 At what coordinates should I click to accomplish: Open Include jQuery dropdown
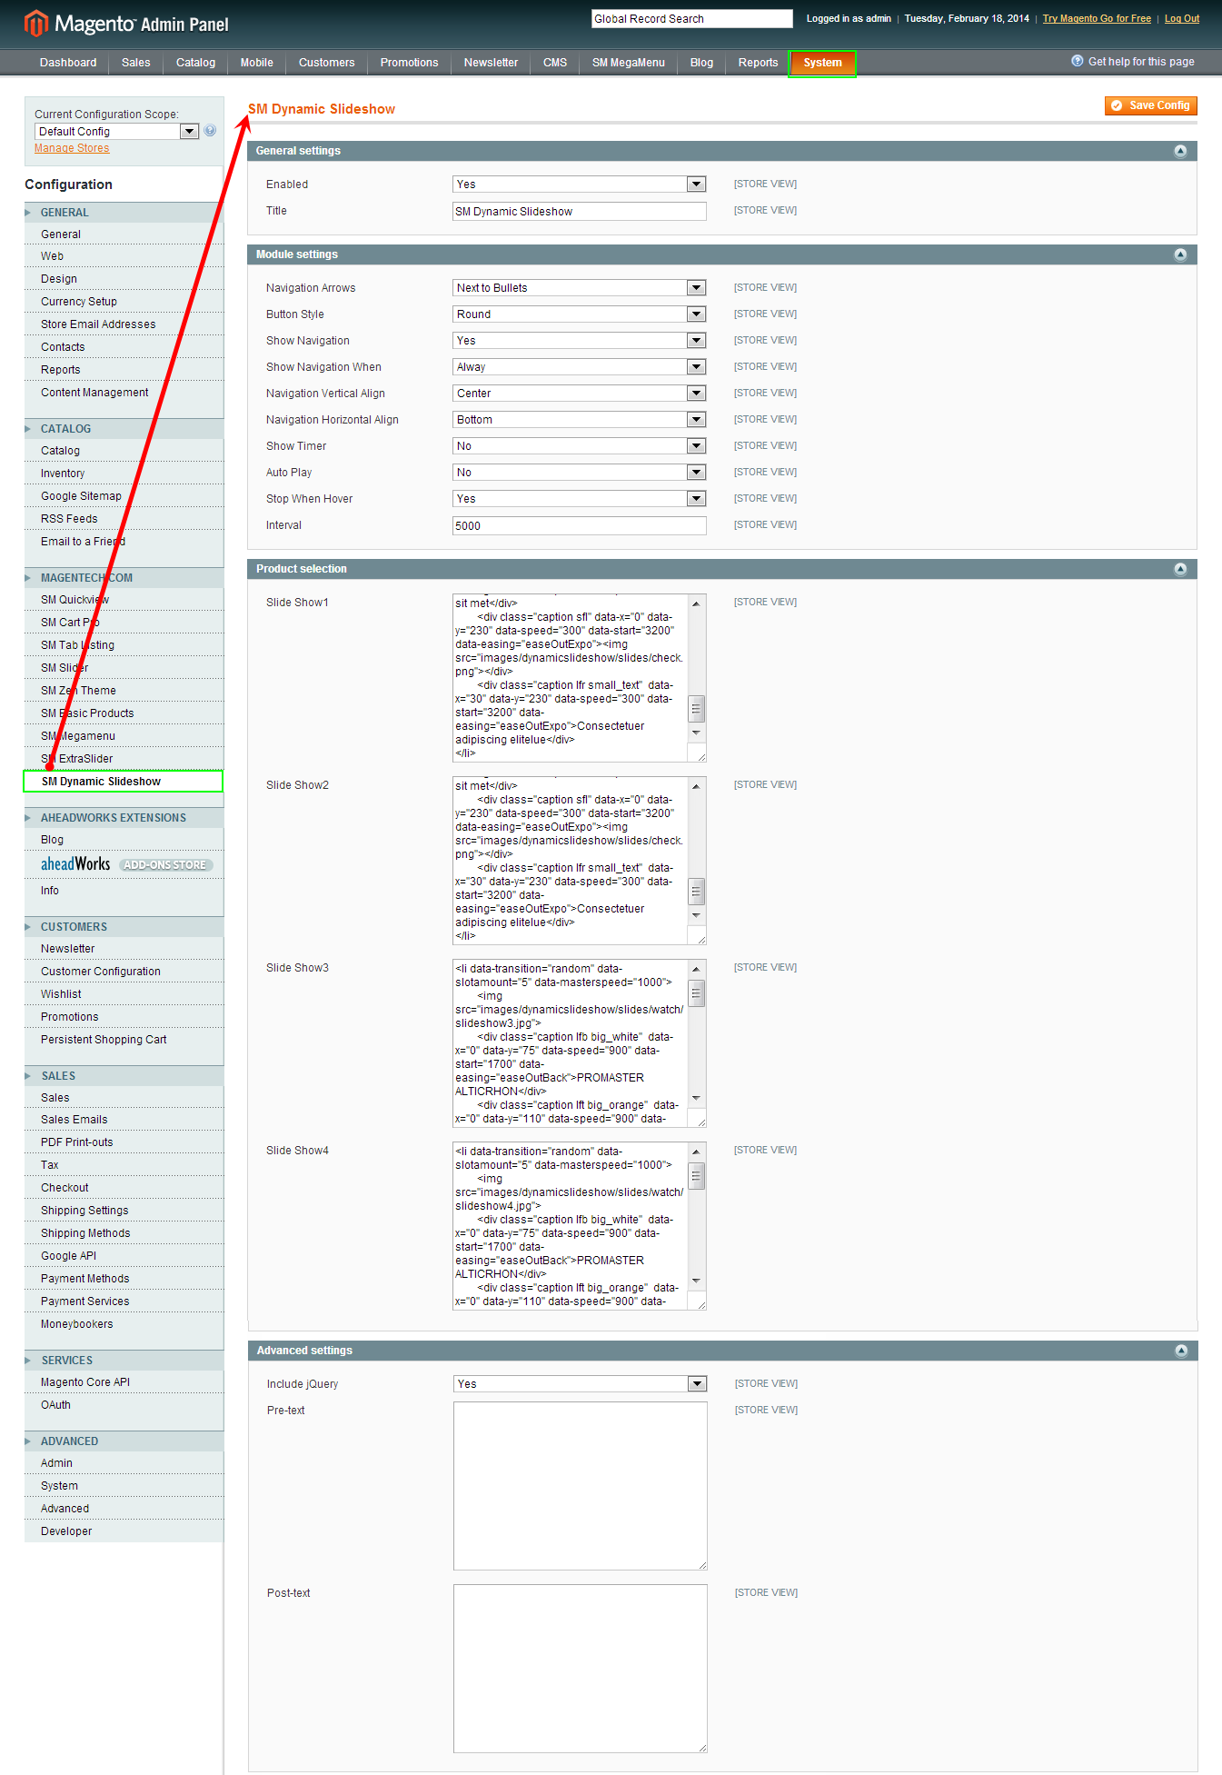pyautogui.click(x=581, y=1384)
